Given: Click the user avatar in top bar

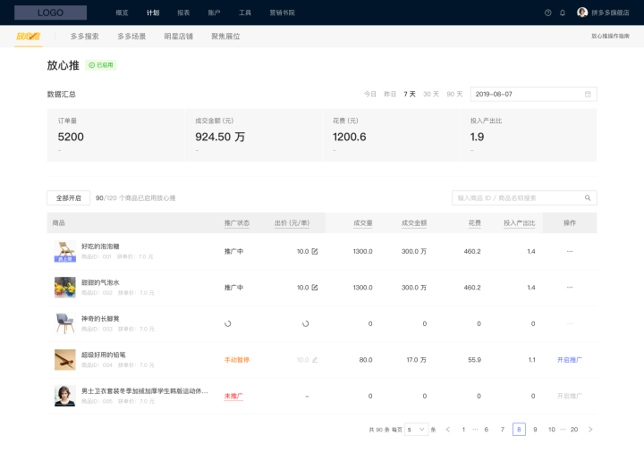Looking at the screenshot, I should [x=582, y=13].
